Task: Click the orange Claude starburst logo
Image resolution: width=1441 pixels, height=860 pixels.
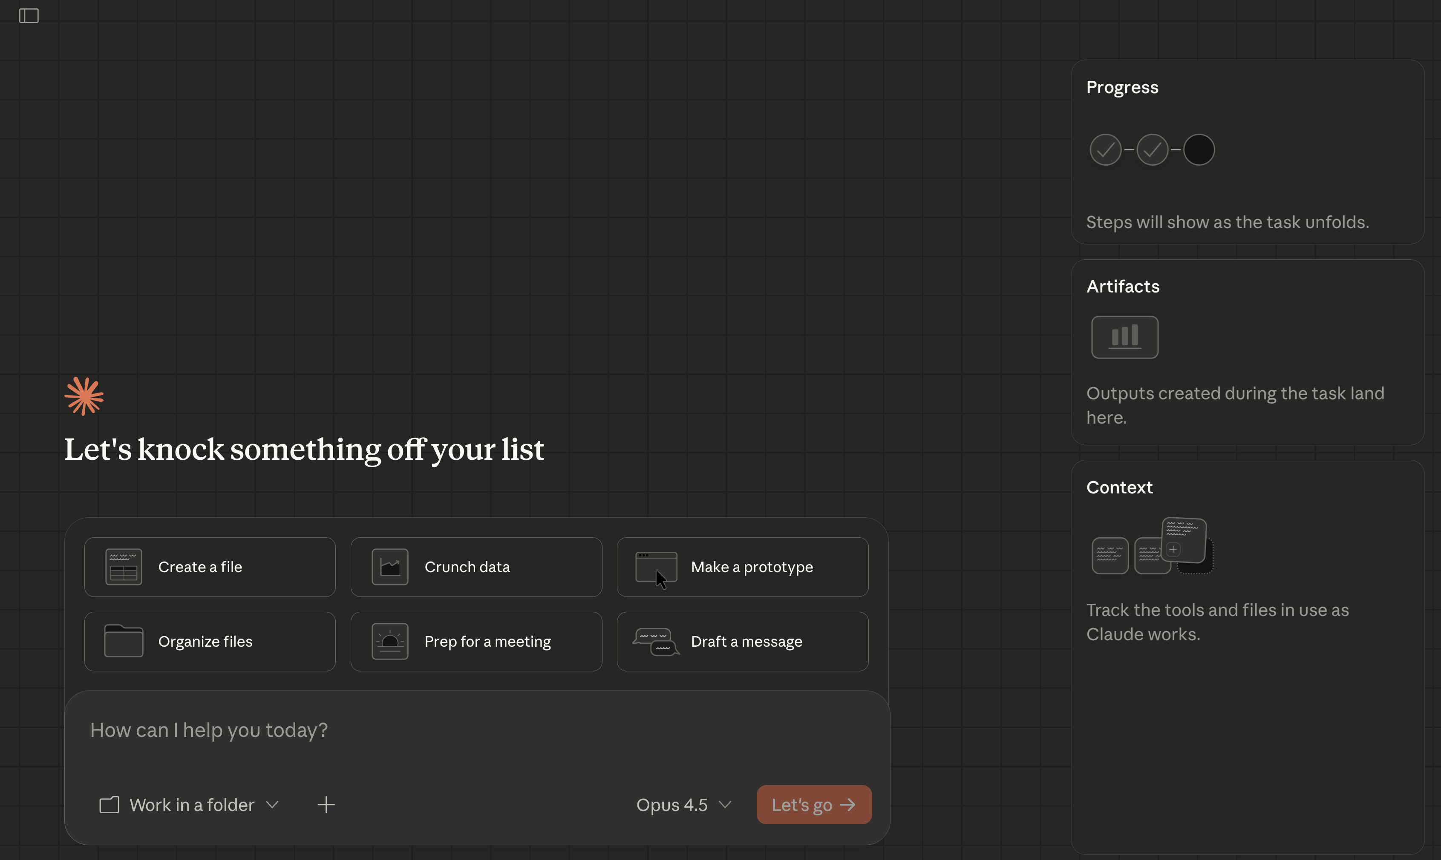Action: click(84, 396)
